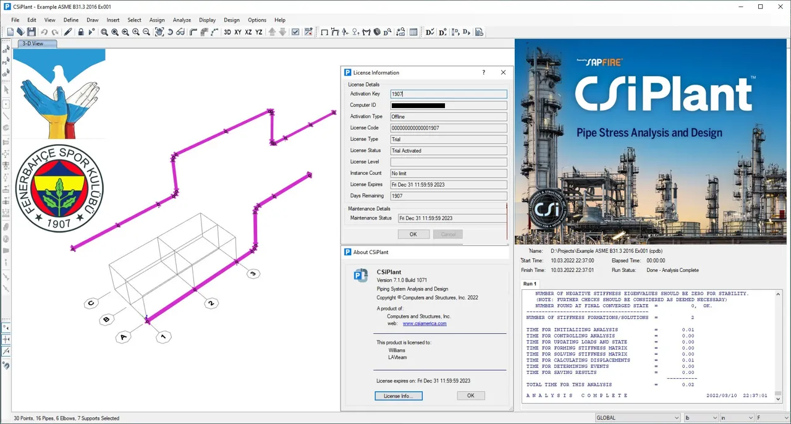Screen dimensions: 791x424
Task: Open the Help menu
Action: click(x=280, y=20)
